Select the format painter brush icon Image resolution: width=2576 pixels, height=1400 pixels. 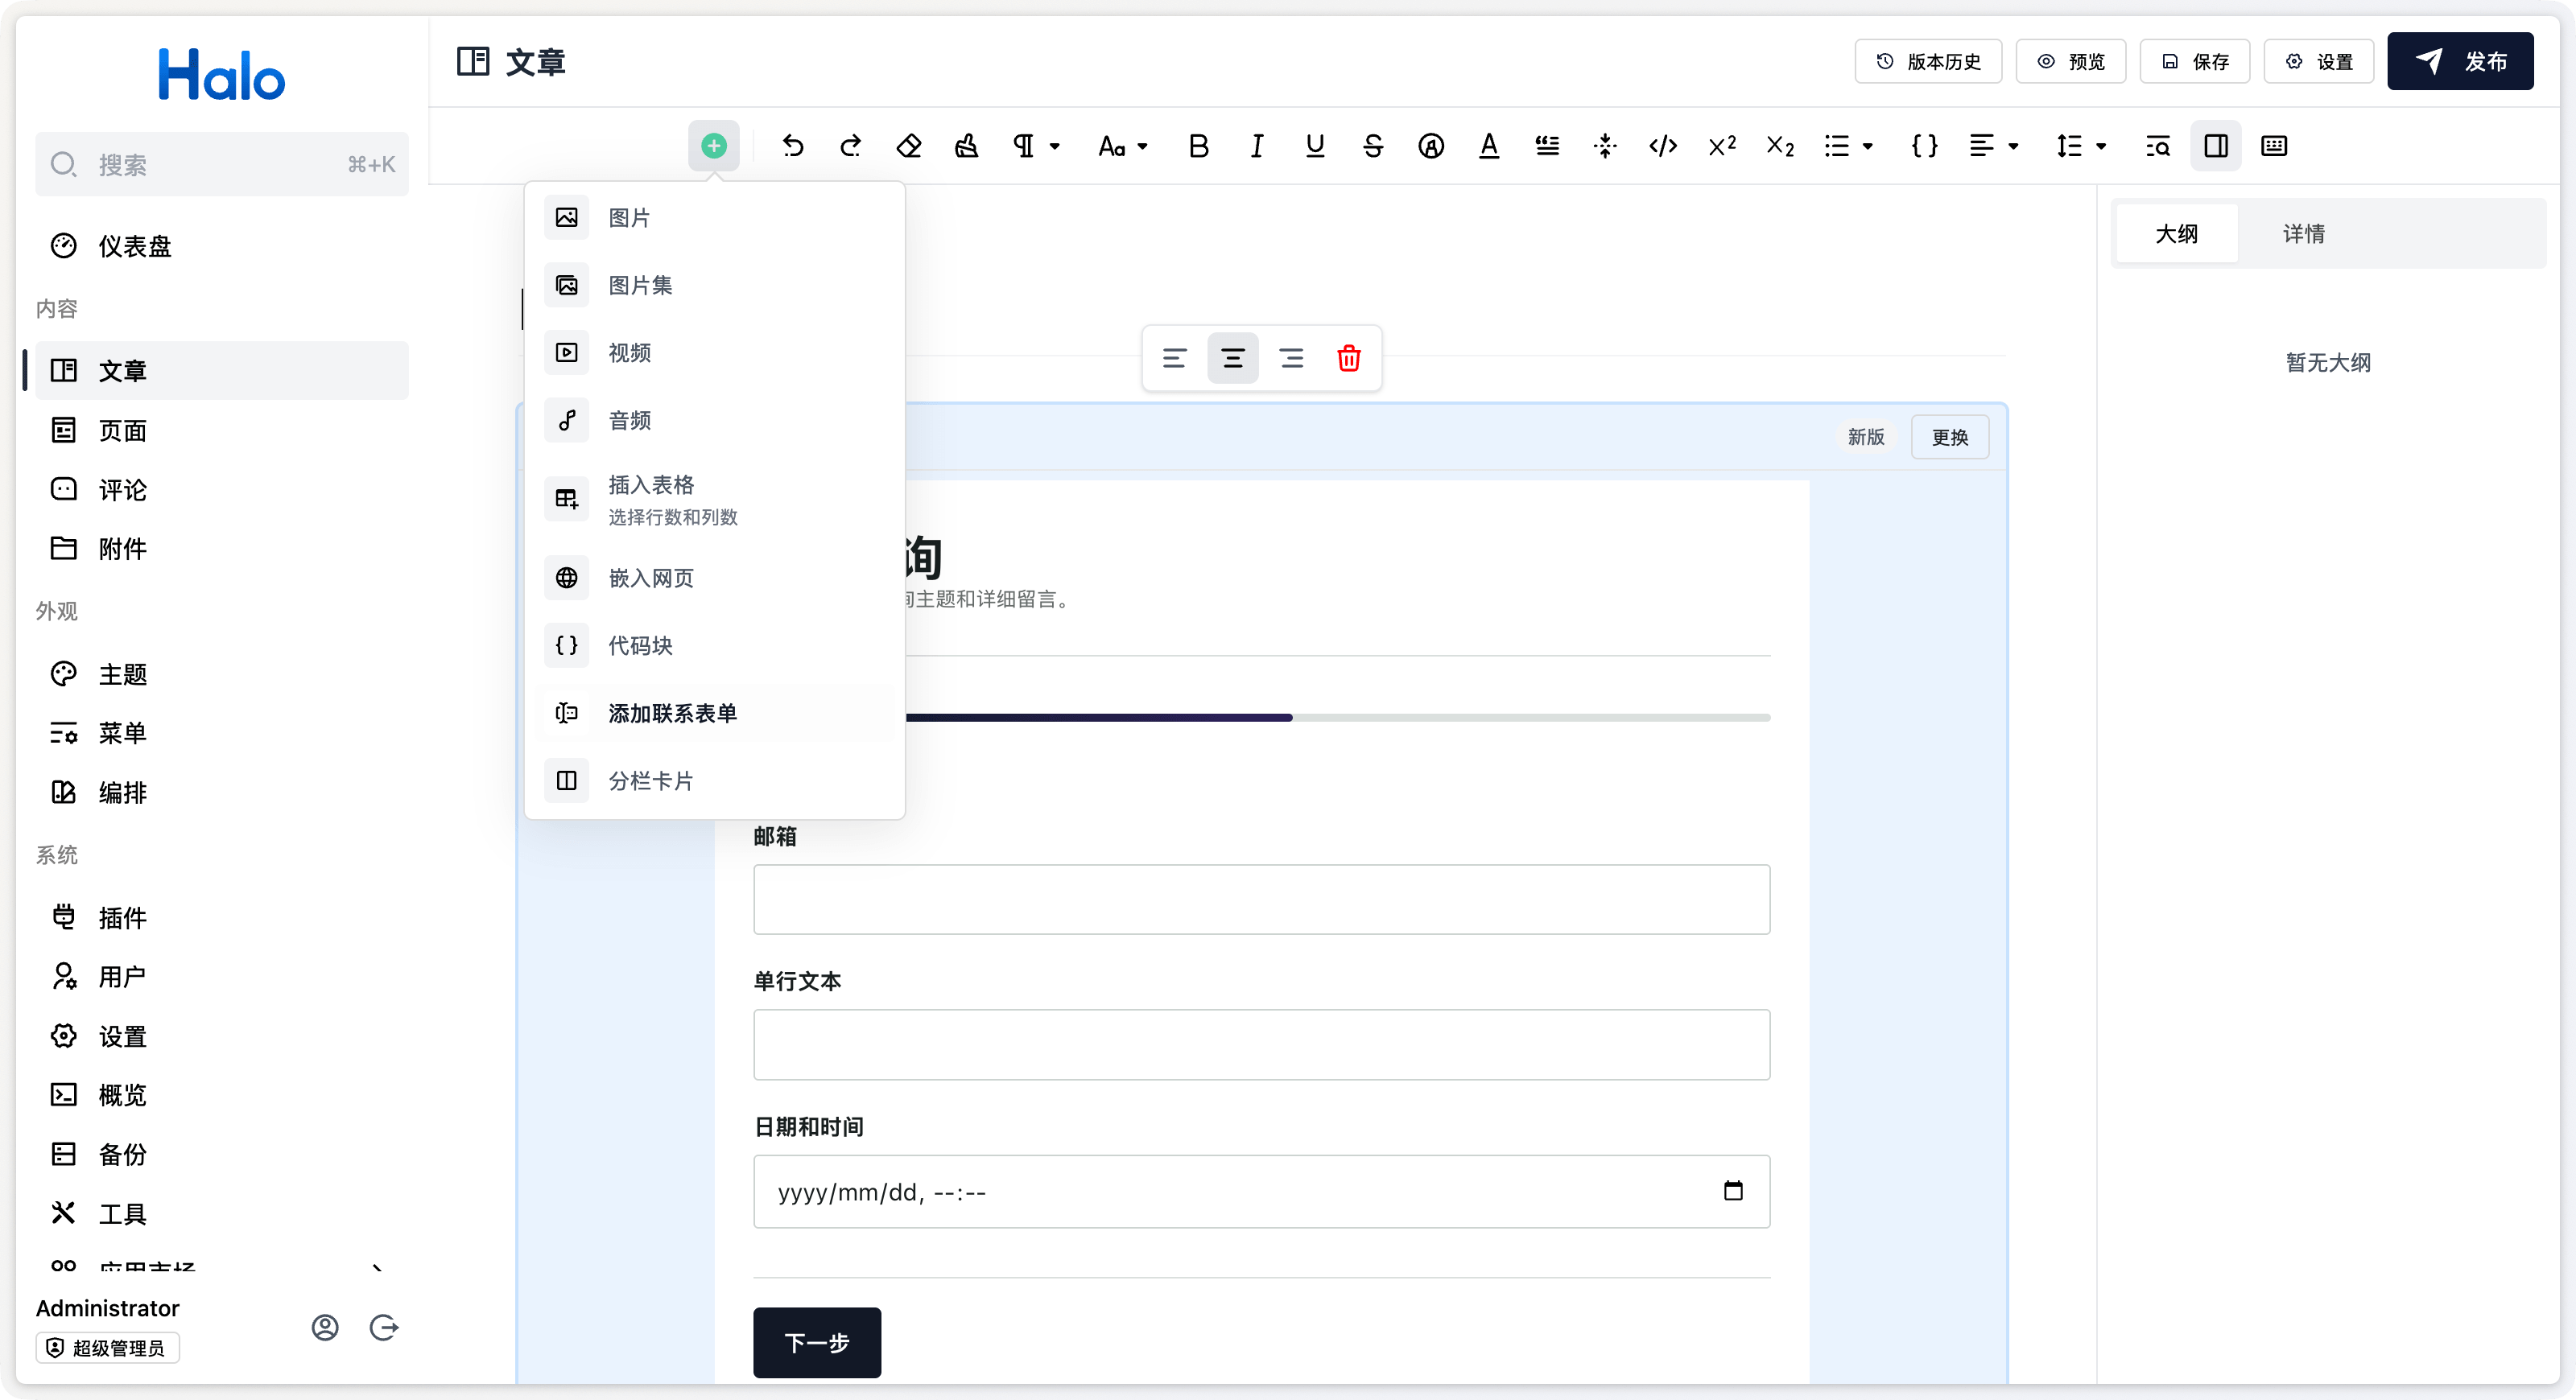click(966, 146)
